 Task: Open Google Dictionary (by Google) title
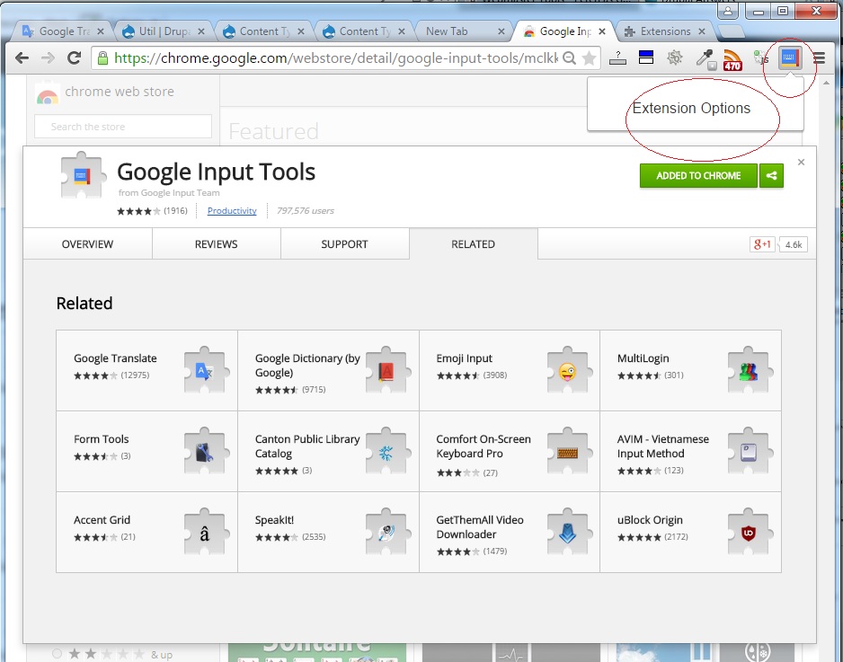[307, 366]
